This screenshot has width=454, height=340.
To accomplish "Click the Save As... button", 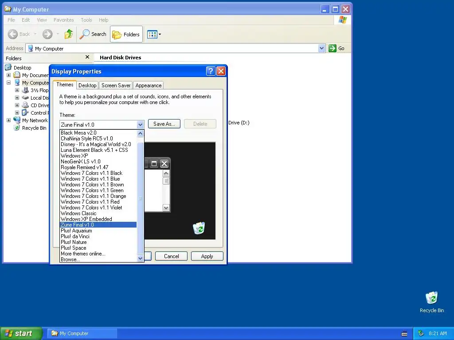I will tap(164, 124).
